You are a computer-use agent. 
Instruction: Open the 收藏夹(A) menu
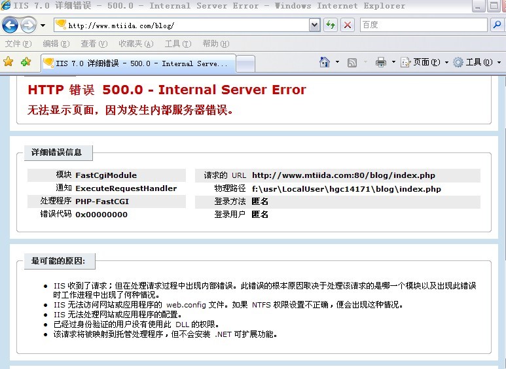[x=136, y=44]
